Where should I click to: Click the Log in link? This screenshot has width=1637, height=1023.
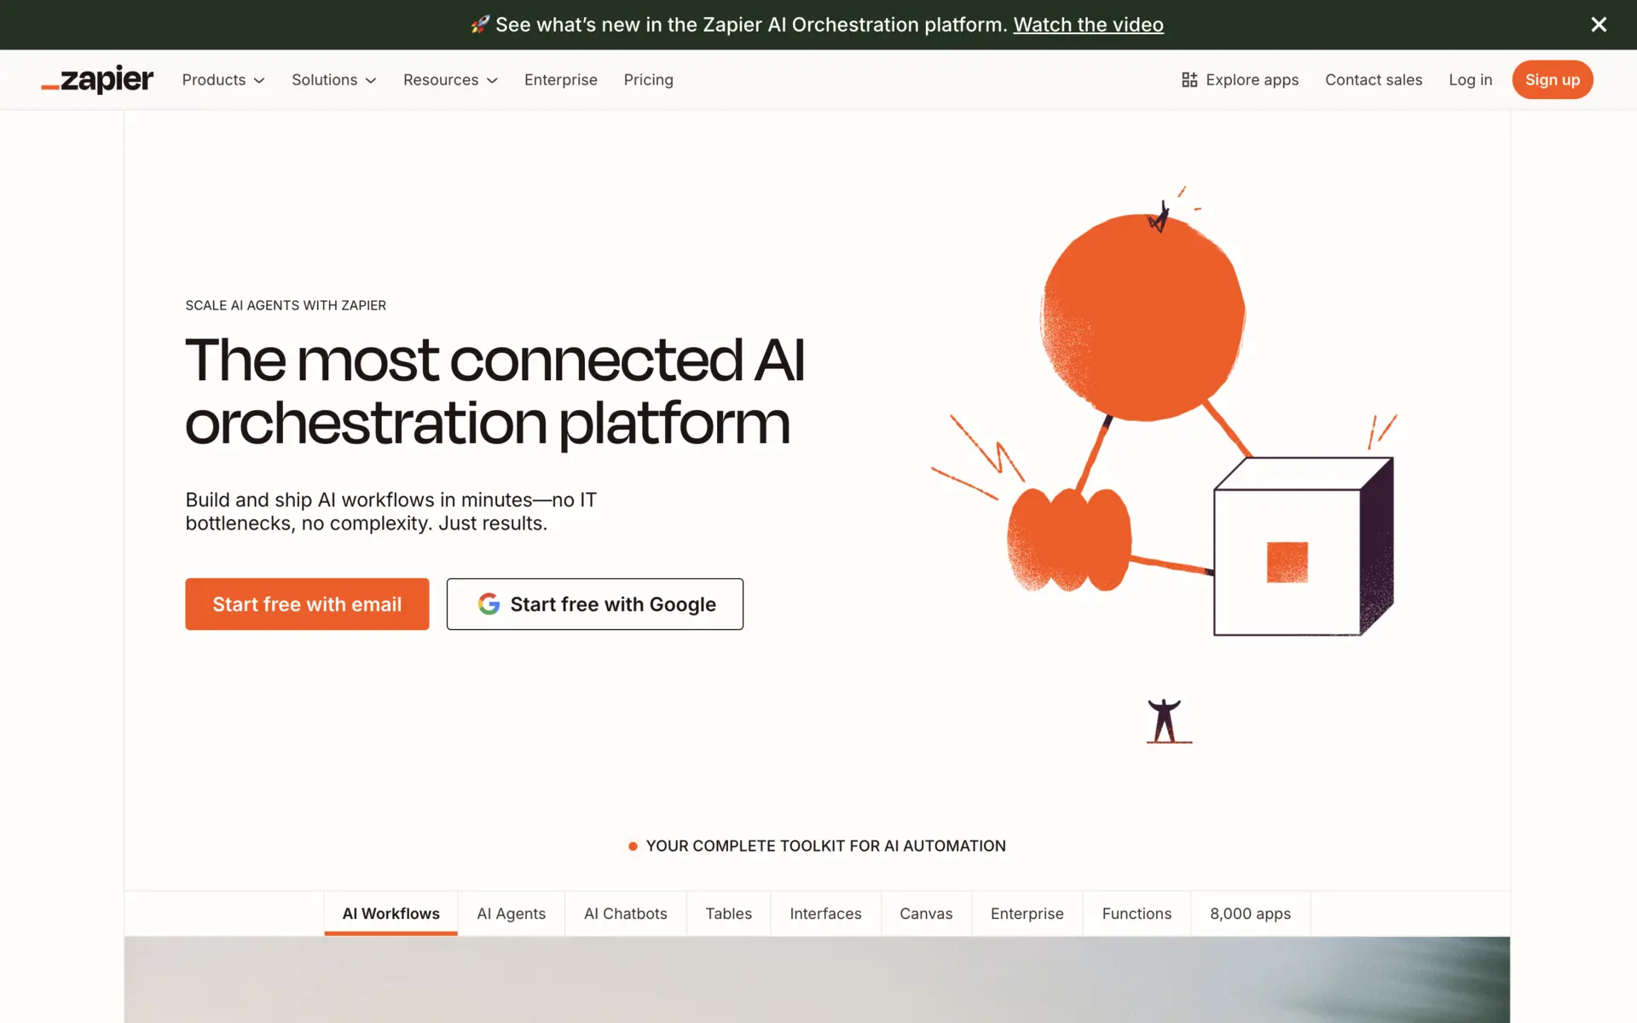1470,79
